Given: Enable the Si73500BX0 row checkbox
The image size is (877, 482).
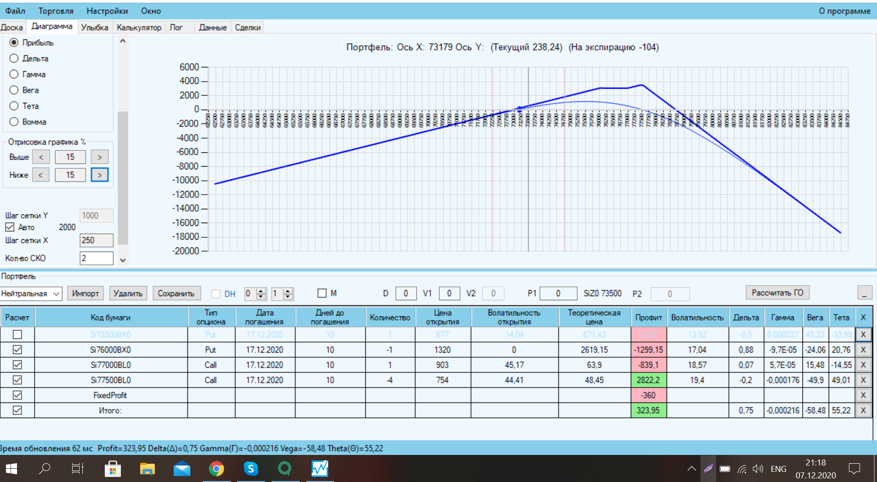Looking at the screenshot, I should click(x=17, y=335).
